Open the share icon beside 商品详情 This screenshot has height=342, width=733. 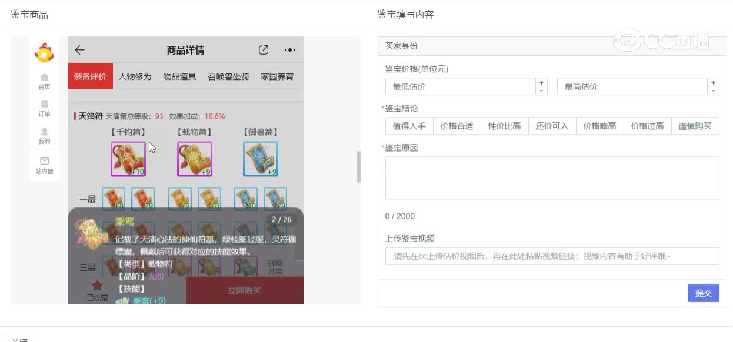click(x=264, y=50)
